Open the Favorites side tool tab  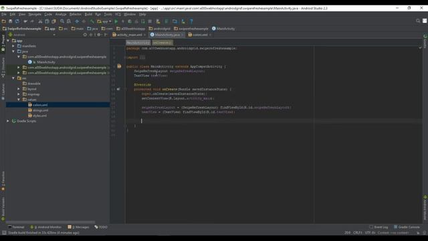pos(3,181)
